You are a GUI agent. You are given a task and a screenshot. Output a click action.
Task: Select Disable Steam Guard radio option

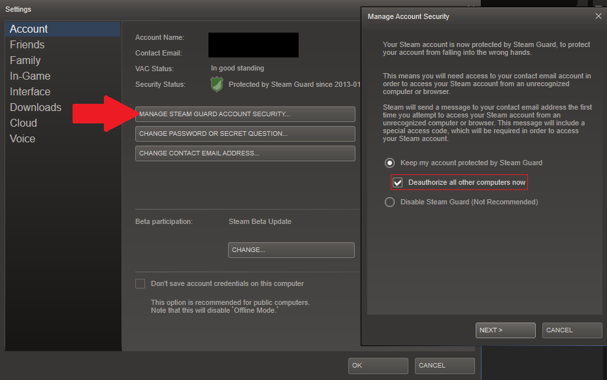[x=389, y=202]
